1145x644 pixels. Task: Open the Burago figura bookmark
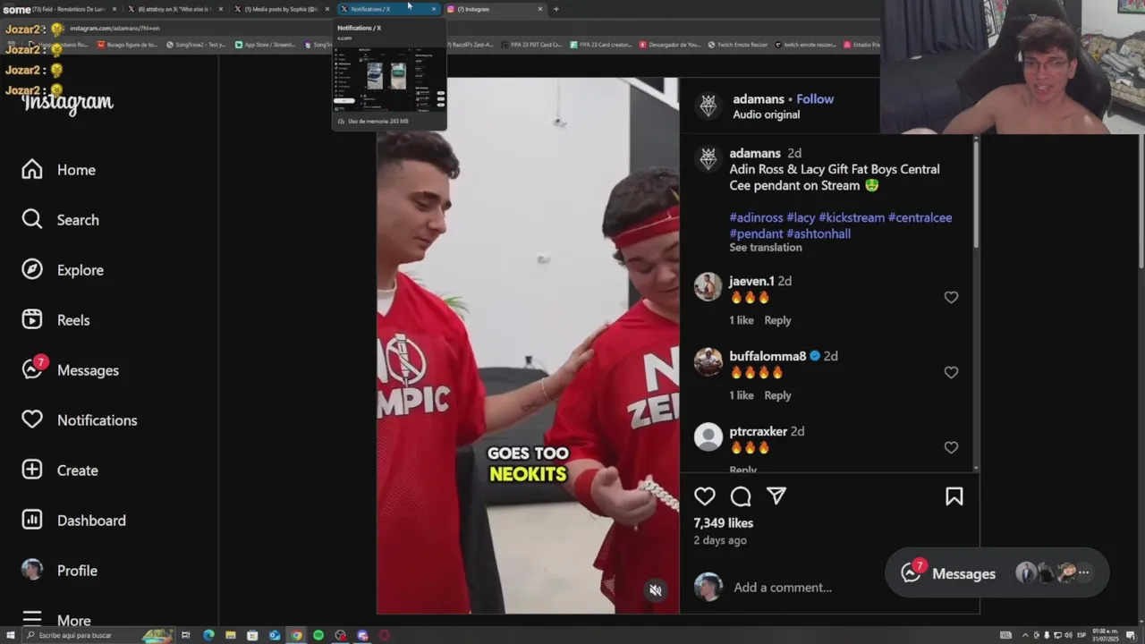click(128, 45)
